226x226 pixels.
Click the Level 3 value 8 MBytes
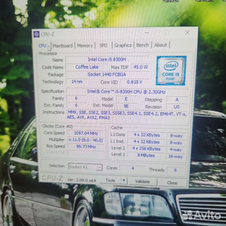[x=146, y=155]
